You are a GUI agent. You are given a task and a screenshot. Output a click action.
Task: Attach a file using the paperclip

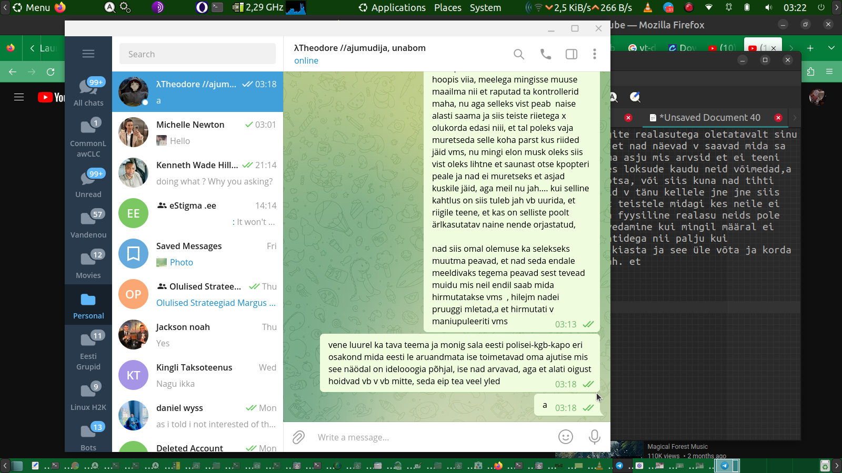pyautogui.click(x=298, y=437)
